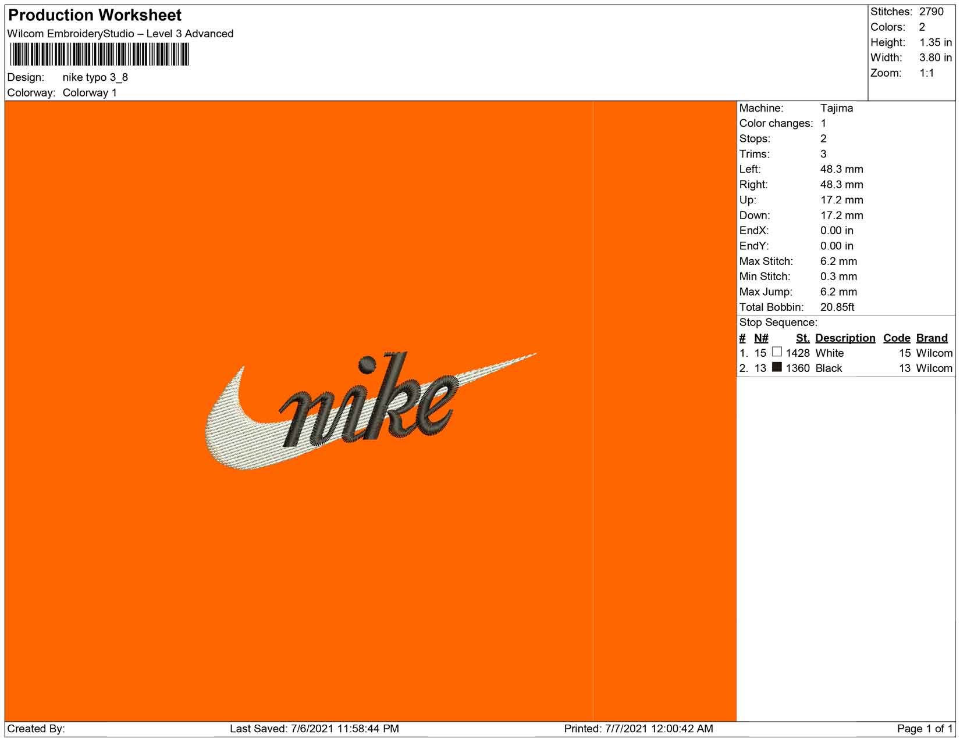
Task: Click the 'Page 1 of 1' indicator
Action: pos(925,729)
